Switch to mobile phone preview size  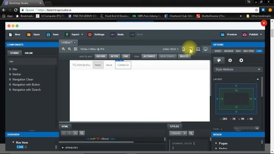(184, 49)
